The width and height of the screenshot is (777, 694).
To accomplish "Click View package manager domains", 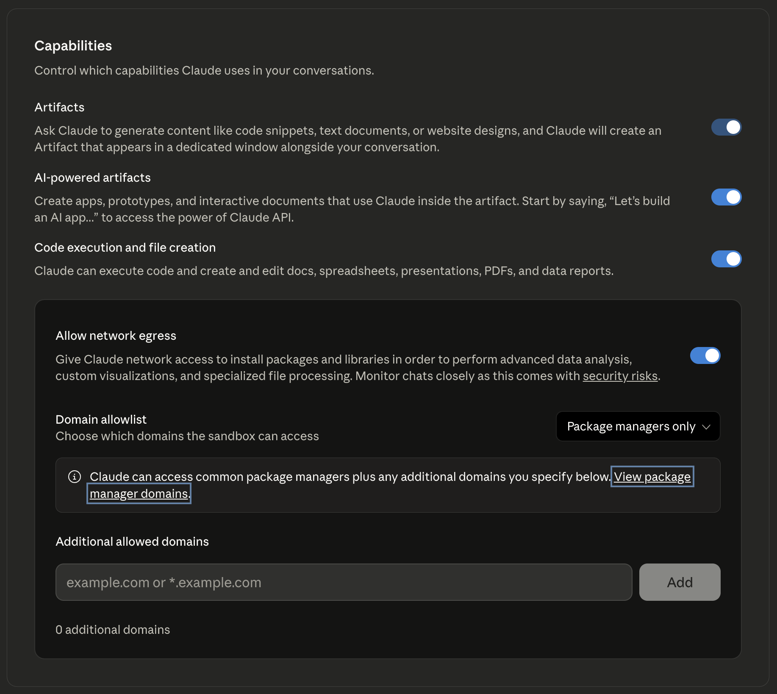I will pyautogui.click(x=652, y=477).
